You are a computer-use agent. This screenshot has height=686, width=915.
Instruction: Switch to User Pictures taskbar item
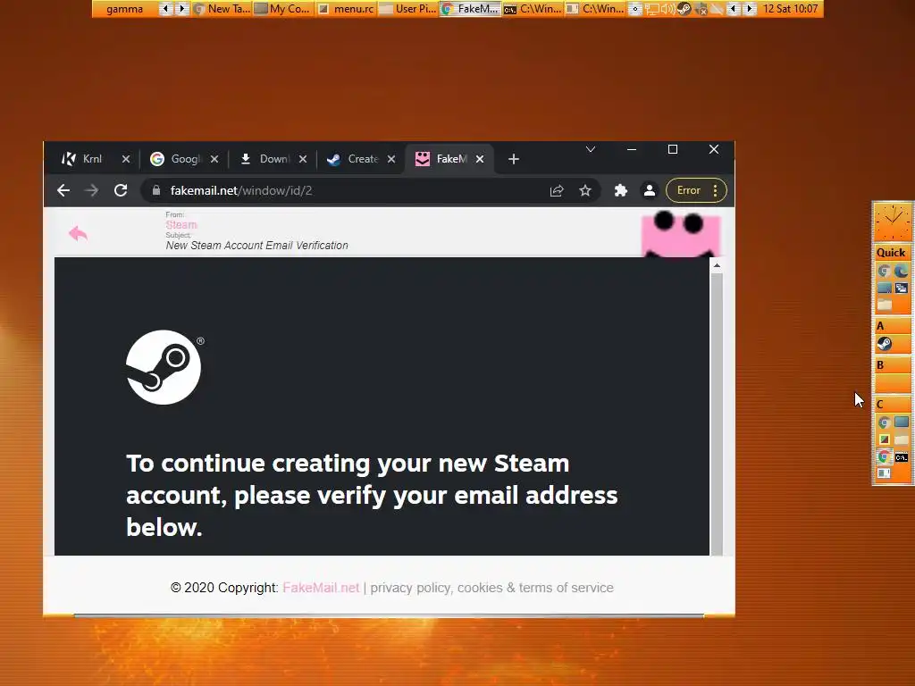[x=407, y=9]
